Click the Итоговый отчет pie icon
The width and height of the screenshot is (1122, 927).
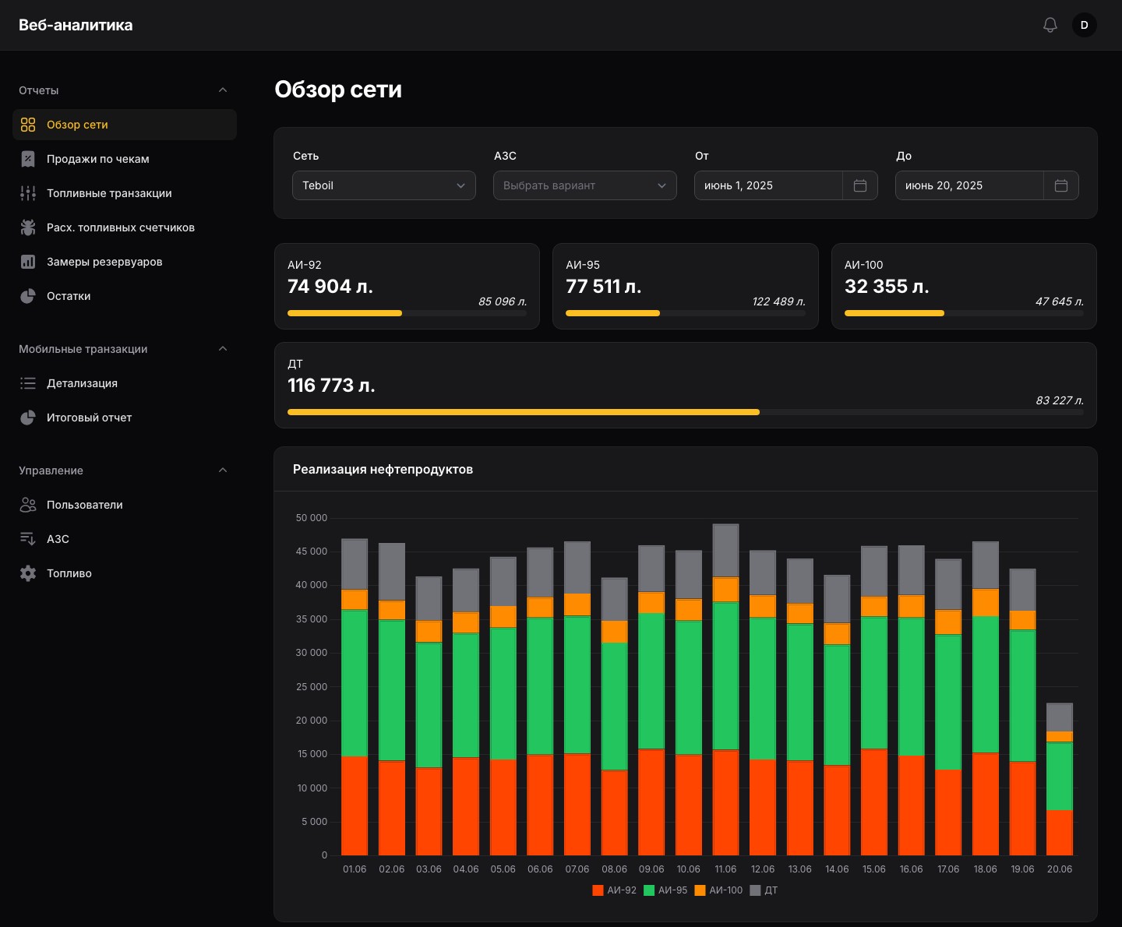coord(28,418)
